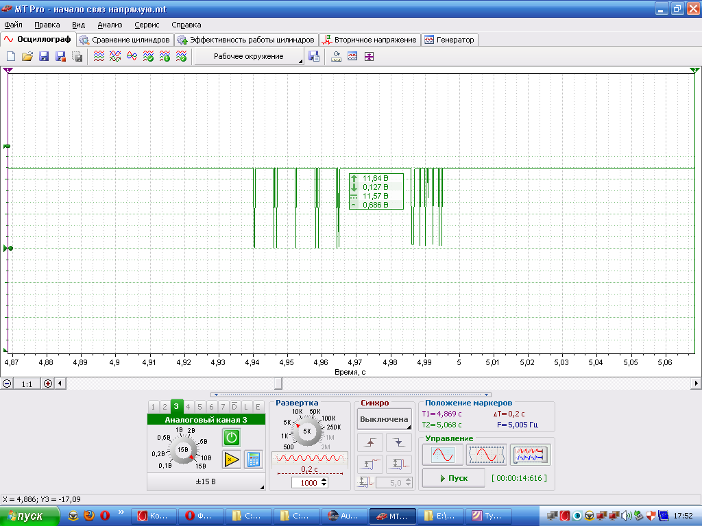Select channel 7 button
Viewport: 702px width, 526px height.
point(223,407)
